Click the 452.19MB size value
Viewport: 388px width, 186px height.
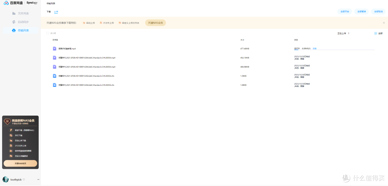point(245,57)
